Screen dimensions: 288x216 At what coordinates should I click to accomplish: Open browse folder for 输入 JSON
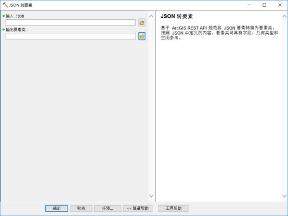142,23
